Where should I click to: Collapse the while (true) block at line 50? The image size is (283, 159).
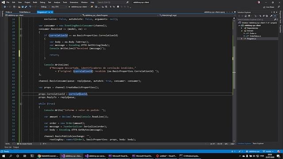click(21, 104)
